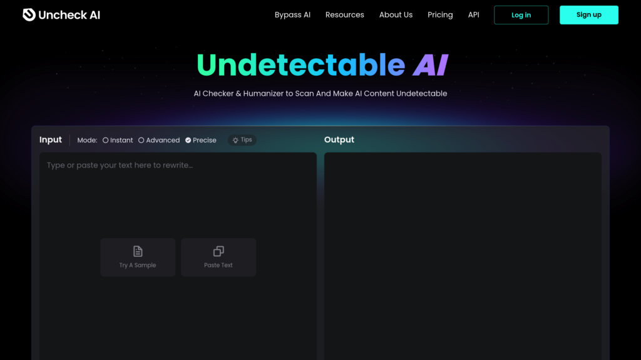Open Tips via the lightbulb icon
The image size is (641, 360).
(235, 140)
